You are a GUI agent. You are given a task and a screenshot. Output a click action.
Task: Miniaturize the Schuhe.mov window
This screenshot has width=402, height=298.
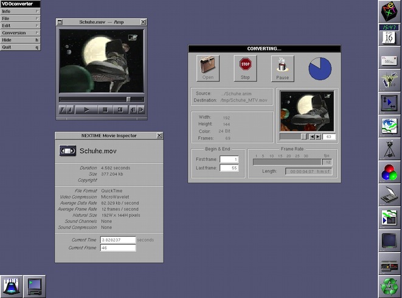(60, 22)
